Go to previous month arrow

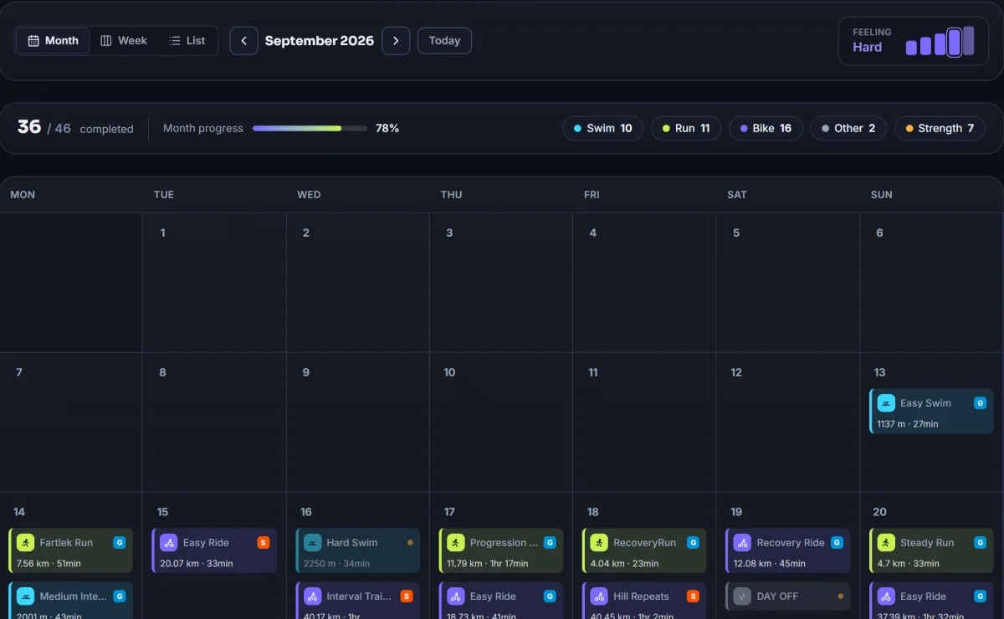(x=243, y=40)
